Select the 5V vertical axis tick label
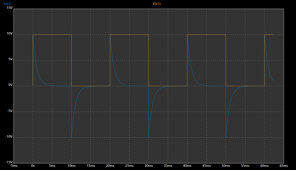 click(10, 59)
